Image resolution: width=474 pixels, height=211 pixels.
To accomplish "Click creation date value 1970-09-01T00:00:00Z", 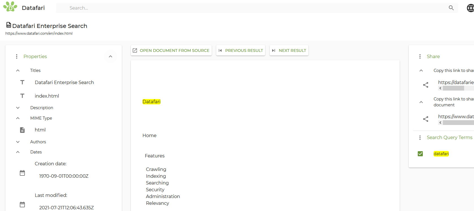I will pyautogui.click(x=64, y=176).
